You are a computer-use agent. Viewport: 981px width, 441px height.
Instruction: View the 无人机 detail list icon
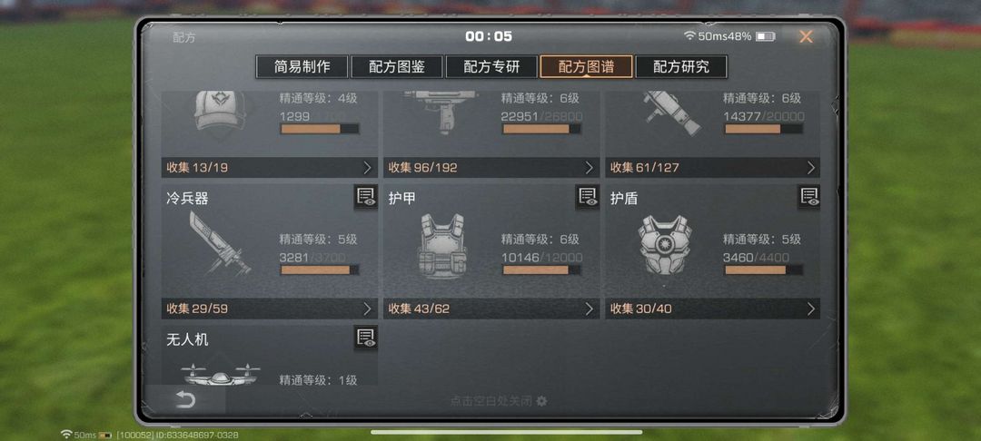pos(365,338)
